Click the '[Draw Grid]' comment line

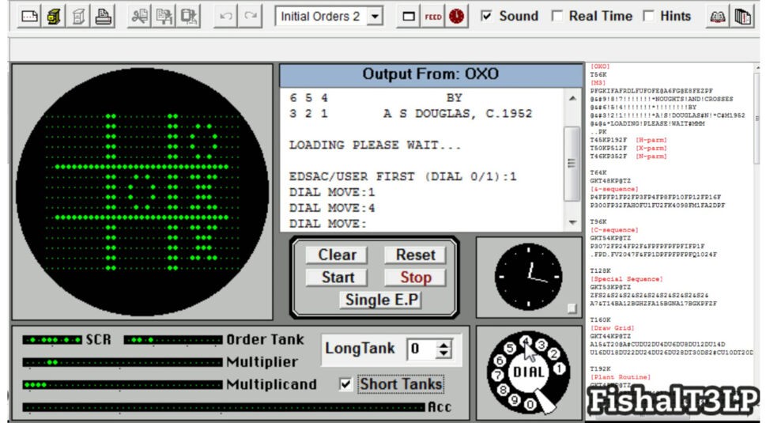click(x=612, y=328)
